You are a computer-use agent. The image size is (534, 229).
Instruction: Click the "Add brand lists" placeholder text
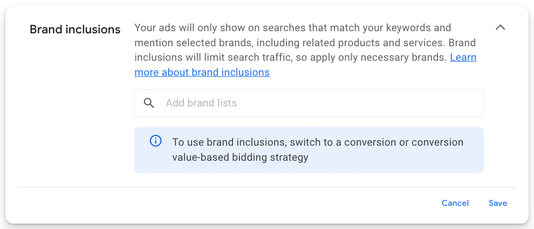pos(201,103)
